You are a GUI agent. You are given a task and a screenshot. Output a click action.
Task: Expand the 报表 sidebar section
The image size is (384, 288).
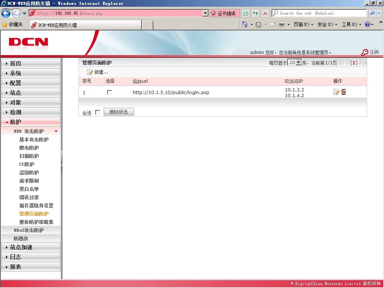coord(31,267)
